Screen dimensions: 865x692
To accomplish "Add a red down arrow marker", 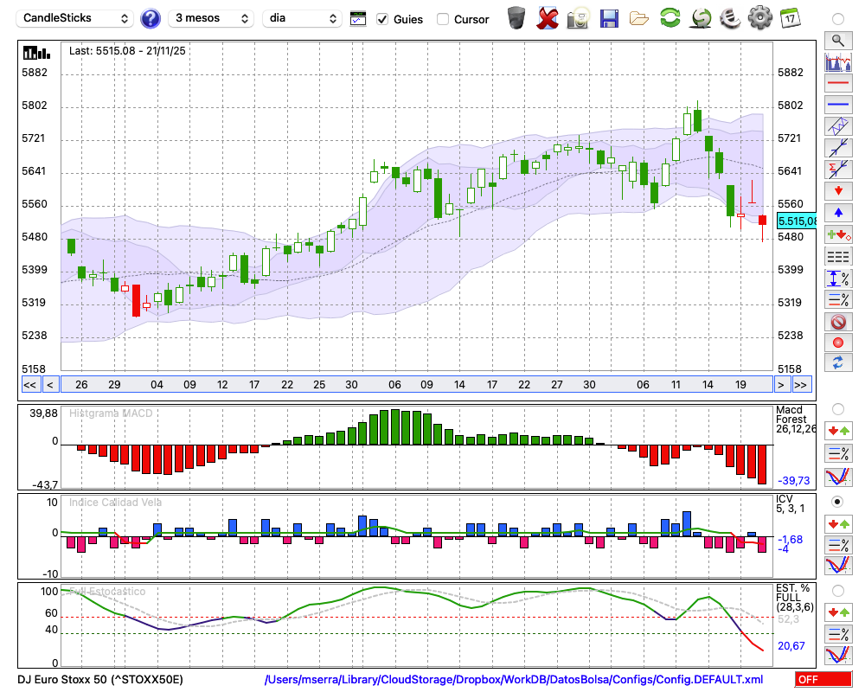I will pos(838,191).
